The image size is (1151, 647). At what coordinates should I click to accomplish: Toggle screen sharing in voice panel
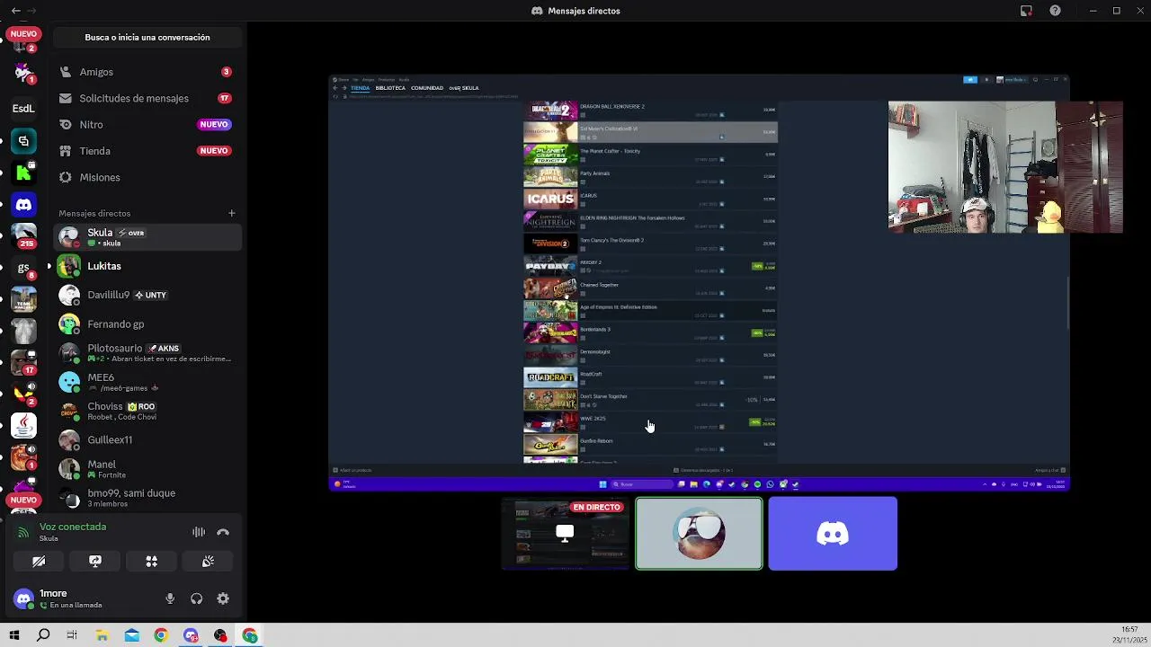click(95, 561)
